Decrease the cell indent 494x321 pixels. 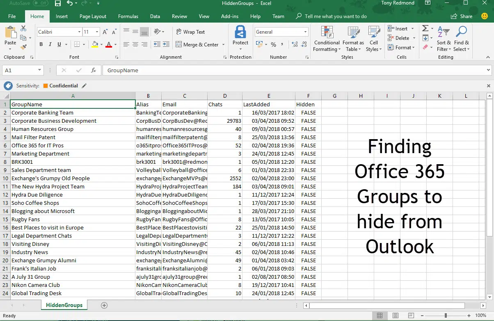point(157,44)
